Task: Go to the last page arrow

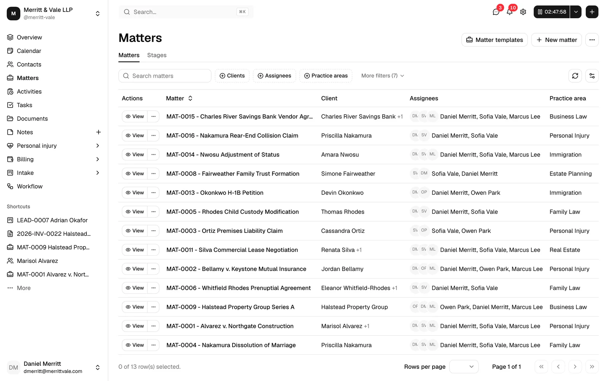Action: (592, 367)
